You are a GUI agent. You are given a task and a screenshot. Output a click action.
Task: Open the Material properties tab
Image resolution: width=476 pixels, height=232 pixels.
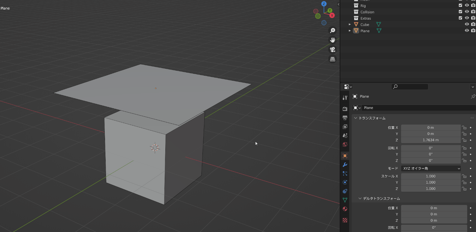click(x=345, y=209)
